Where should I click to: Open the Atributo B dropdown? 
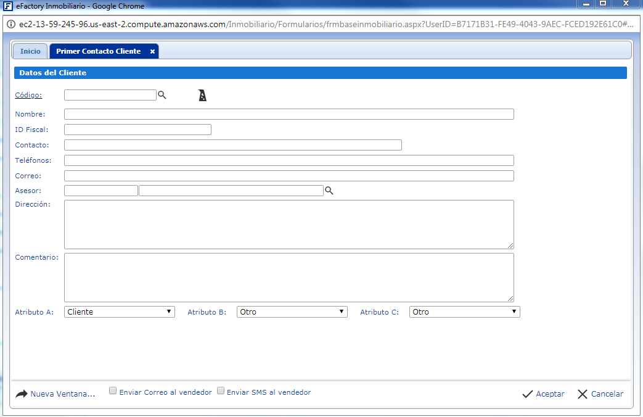[292, 312]
